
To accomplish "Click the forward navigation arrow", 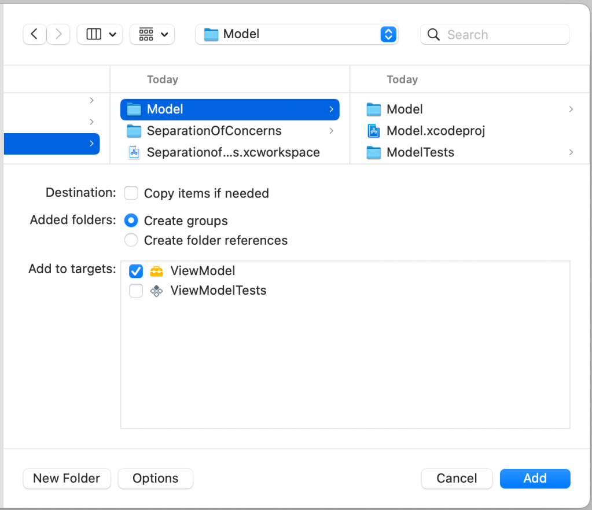I will click(x=58, y=34).
